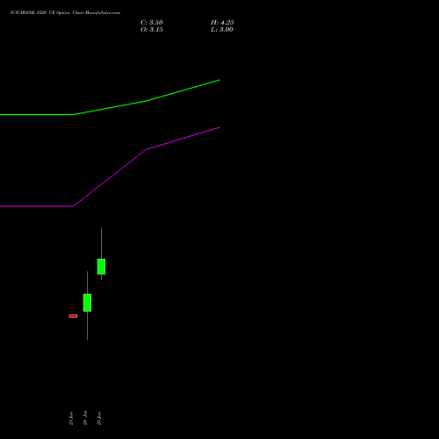
Task: Select the close value C: 3.50
Action: pos(152,23)
